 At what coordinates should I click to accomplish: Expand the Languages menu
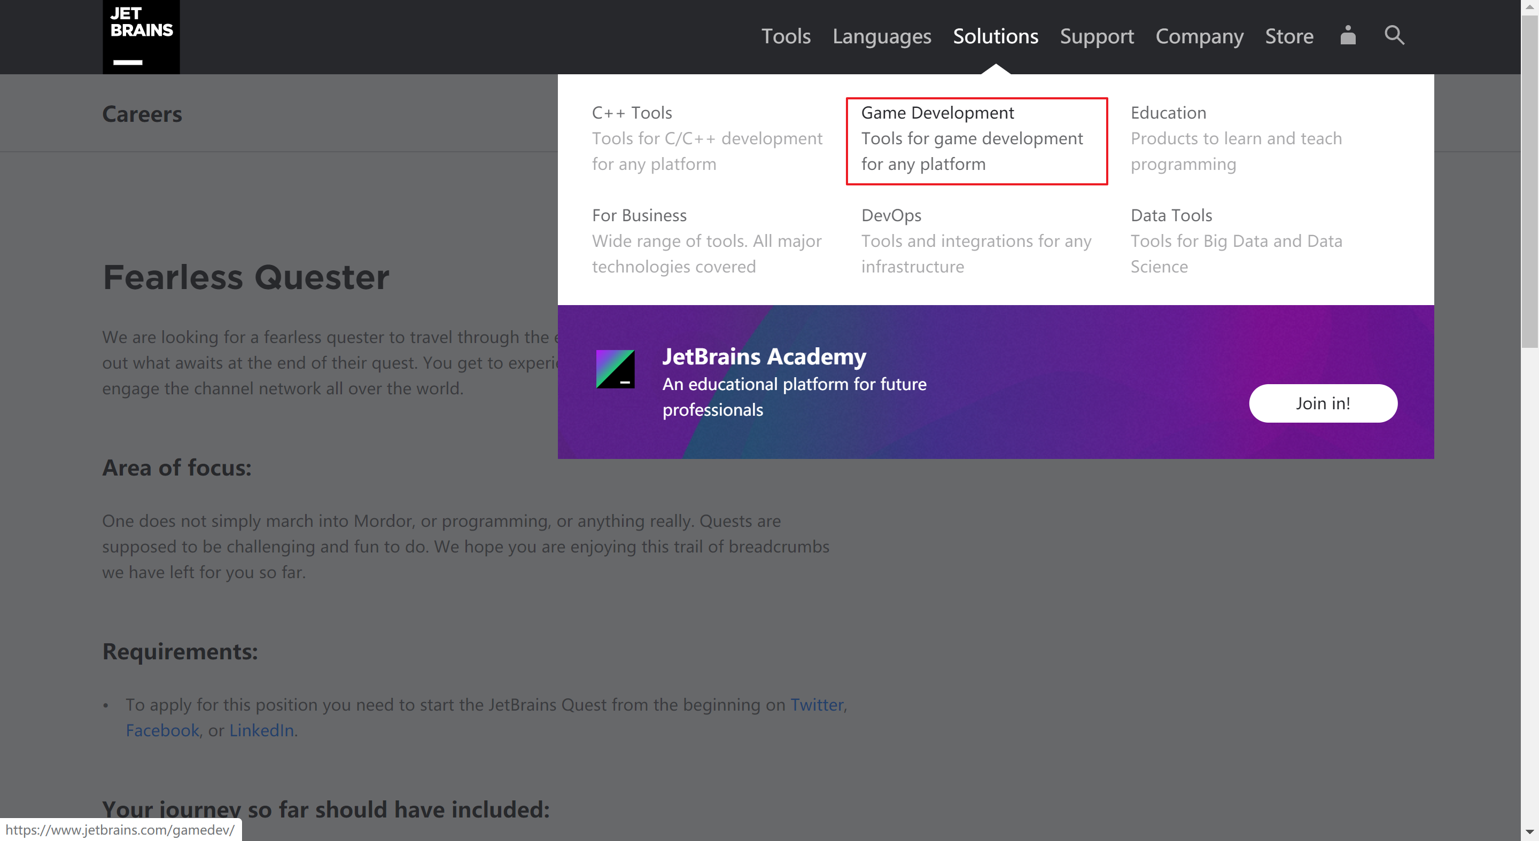pyautogui.click(x=882, y=36)
